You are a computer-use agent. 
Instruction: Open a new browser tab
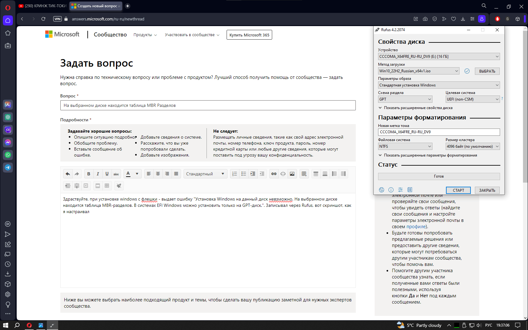click(x=128, y=6)
